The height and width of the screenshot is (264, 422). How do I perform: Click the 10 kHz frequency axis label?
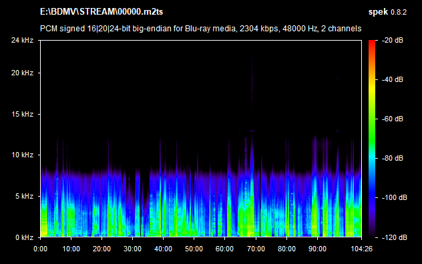22,155
